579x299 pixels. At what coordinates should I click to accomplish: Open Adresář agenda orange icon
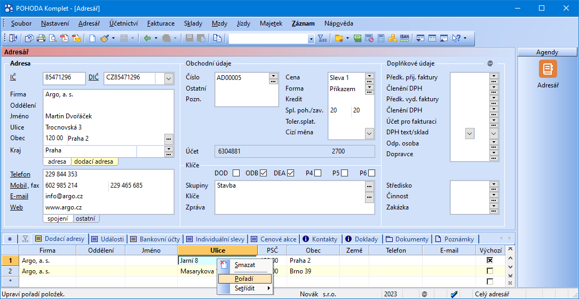[548, 69]
